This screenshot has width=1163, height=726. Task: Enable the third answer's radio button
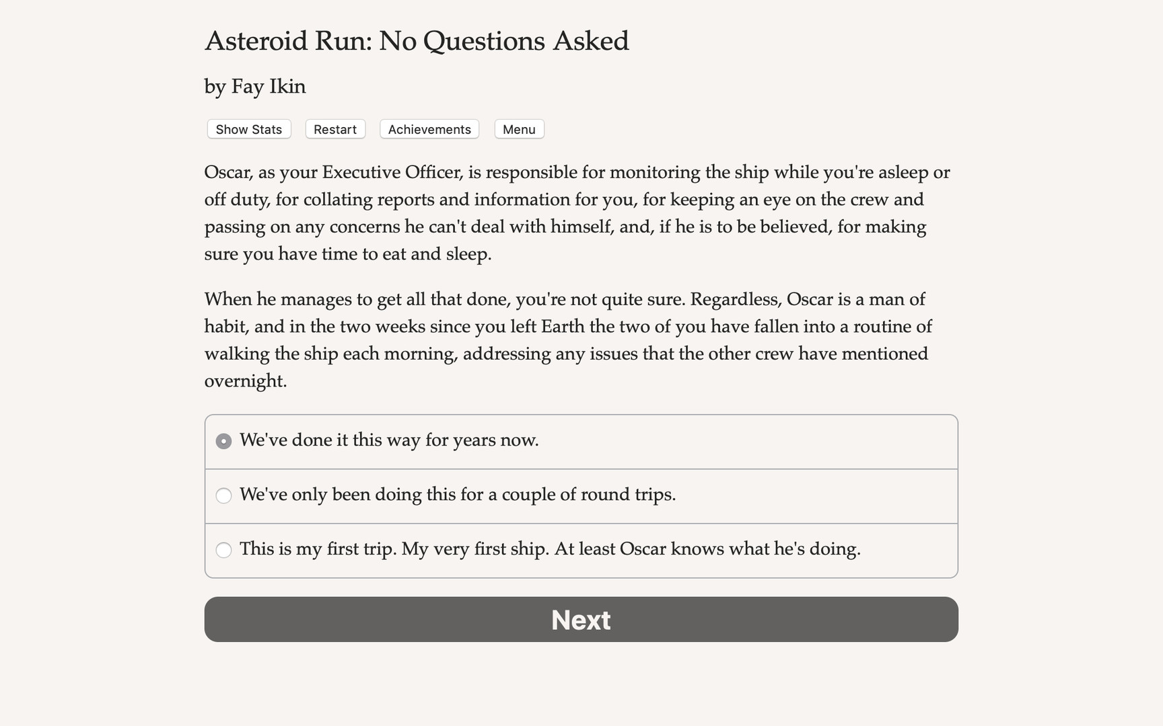(x=223, y=550)
